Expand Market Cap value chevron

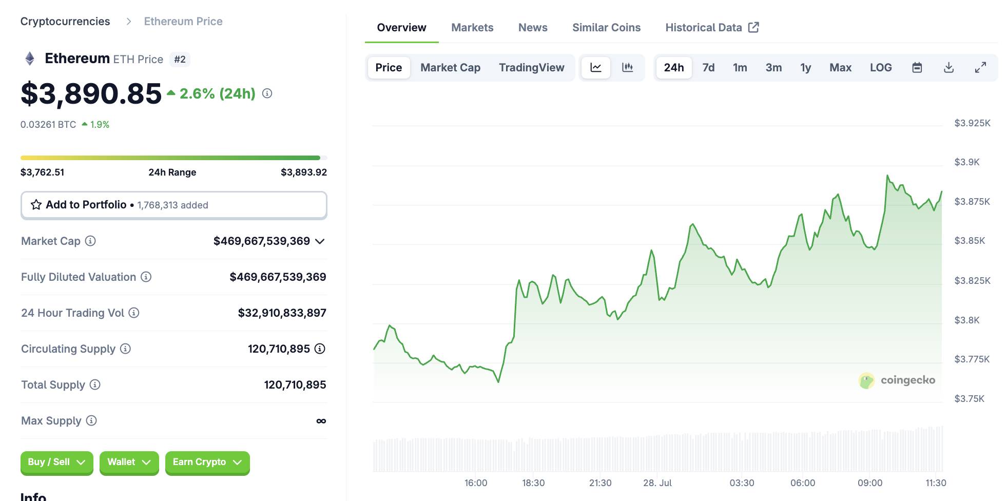(x=320, y=241)
